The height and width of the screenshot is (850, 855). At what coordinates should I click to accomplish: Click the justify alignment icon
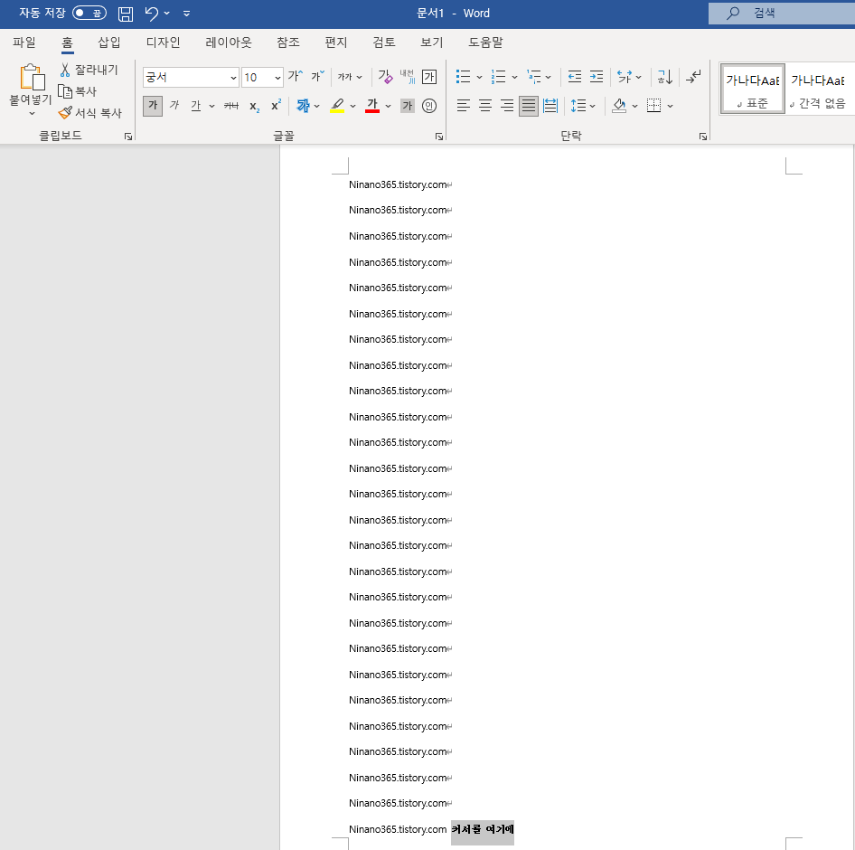(529, 106)
